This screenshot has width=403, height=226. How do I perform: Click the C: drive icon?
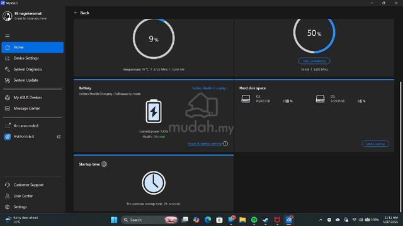(x=246, y=99)
